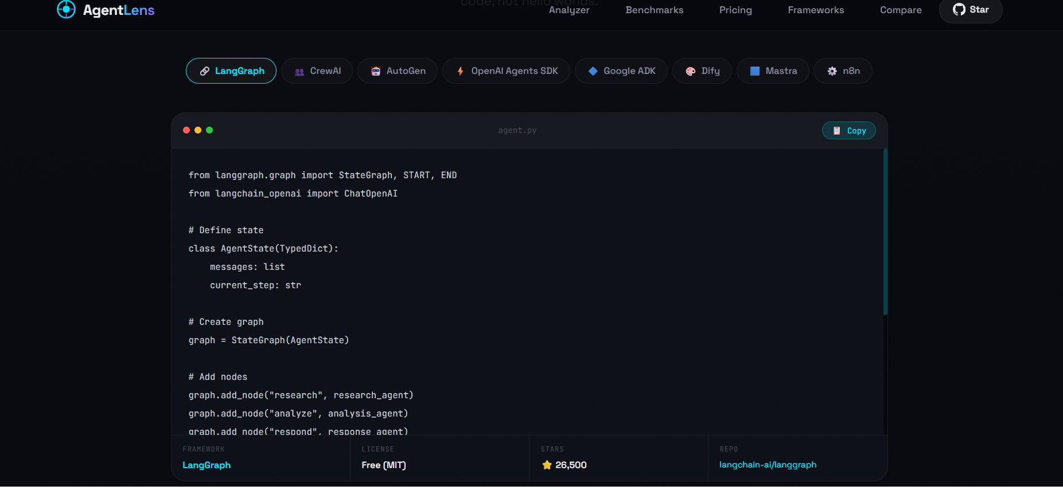Click the GitHub icon in Star button
This screenshot has height=487, width=1063.
959,9
